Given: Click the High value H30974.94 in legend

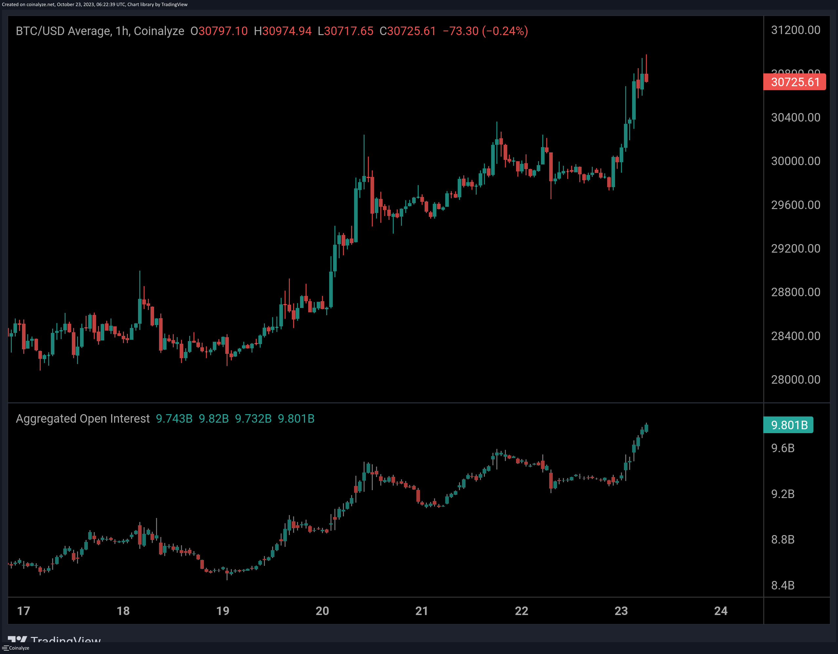Looking at the screenshot, I should click(283, 31).
